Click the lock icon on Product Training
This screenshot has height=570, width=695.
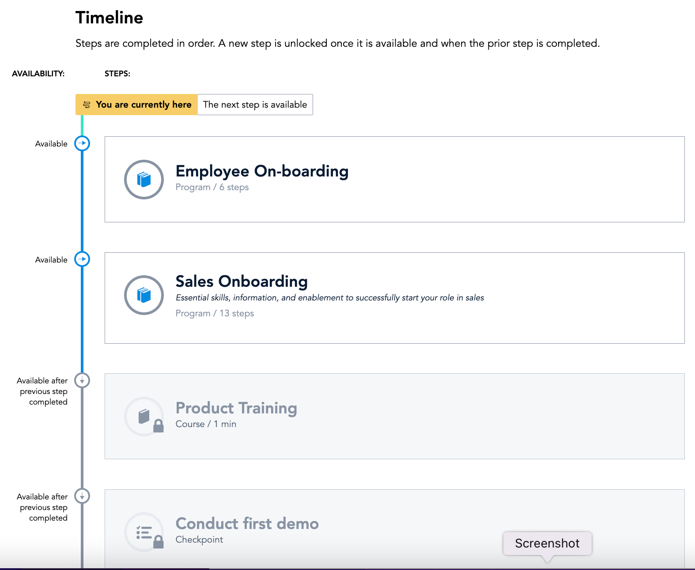(159, 426)
